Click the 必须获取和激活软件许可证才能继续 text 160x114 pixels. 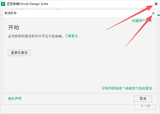tap(35, 36)
